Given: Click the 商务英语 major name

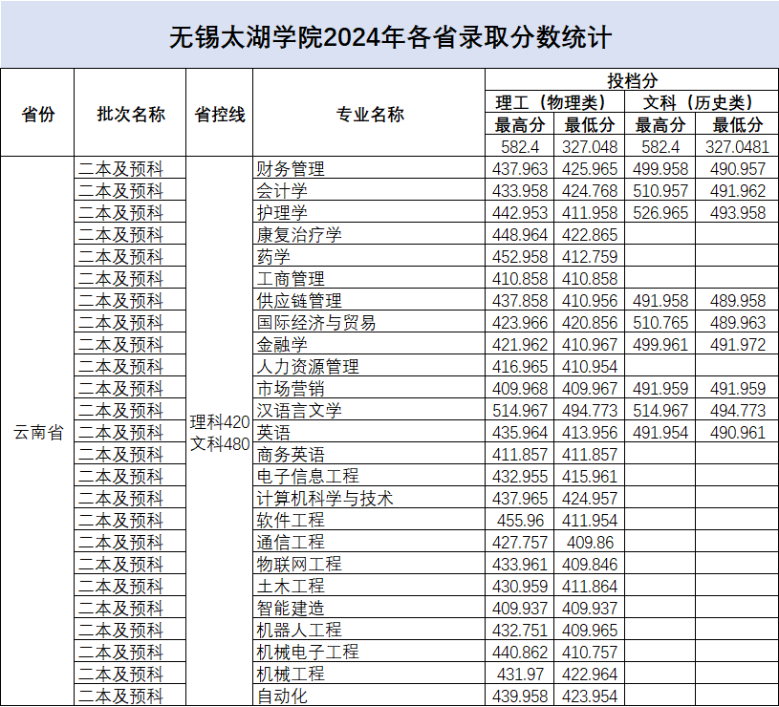Looking at the screenshot, I should point(291,454).
